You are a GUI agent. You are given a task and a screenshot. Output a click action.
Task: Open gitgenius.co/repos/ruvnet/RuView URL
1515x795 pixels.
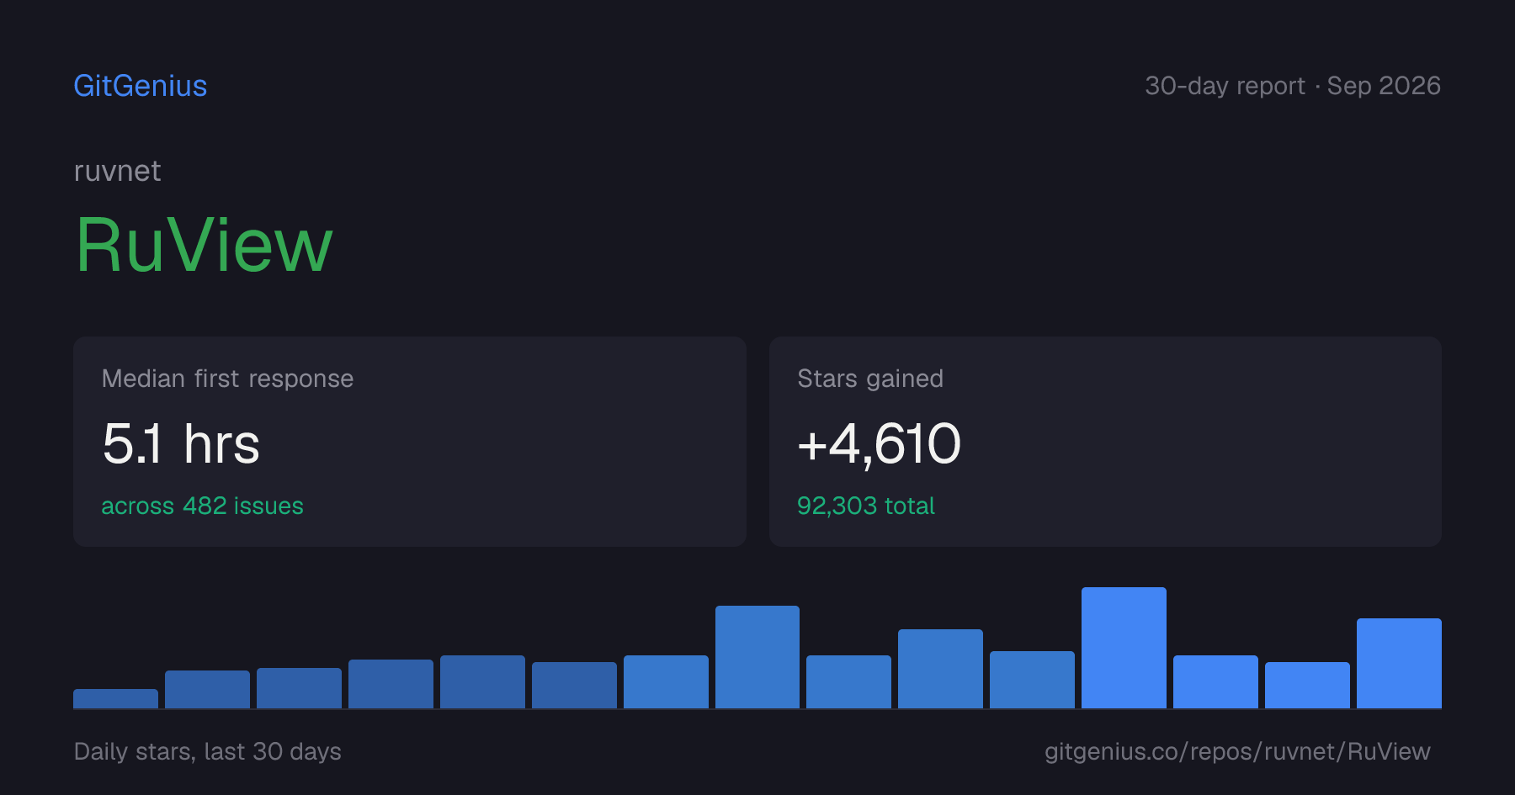point(1237,751)
